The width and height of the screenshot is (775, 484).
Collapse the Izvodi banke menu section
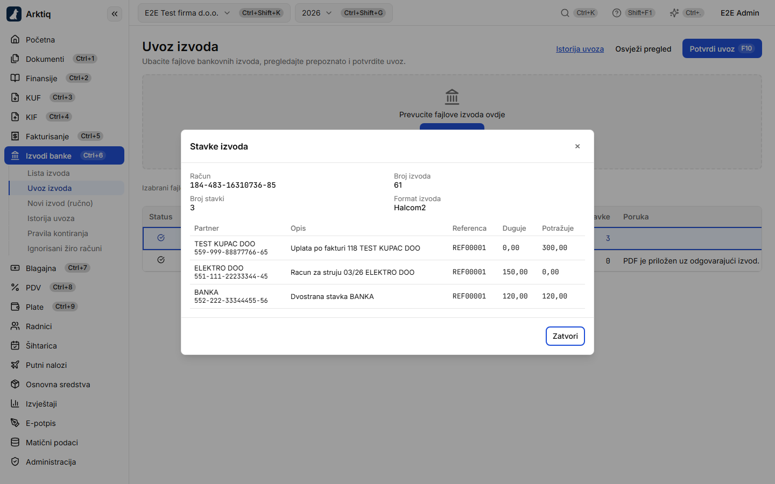(x=64, y=155)
